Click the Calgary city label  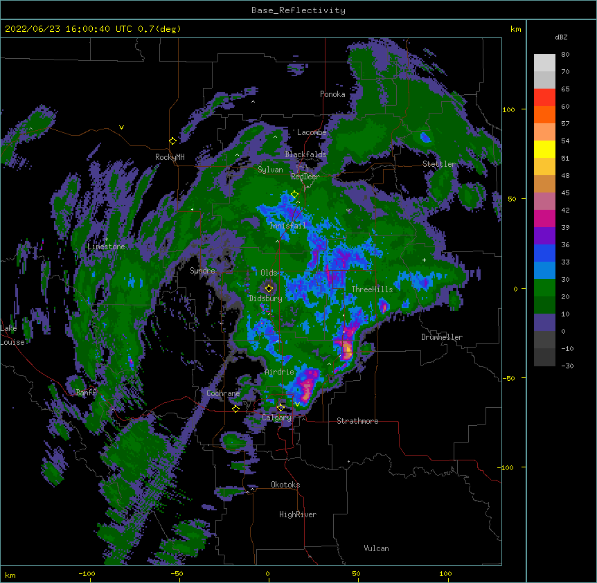point(277,418)
